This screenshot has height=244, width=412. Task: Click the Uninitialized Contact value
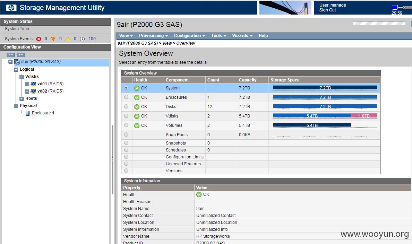(x=216, y=216)
